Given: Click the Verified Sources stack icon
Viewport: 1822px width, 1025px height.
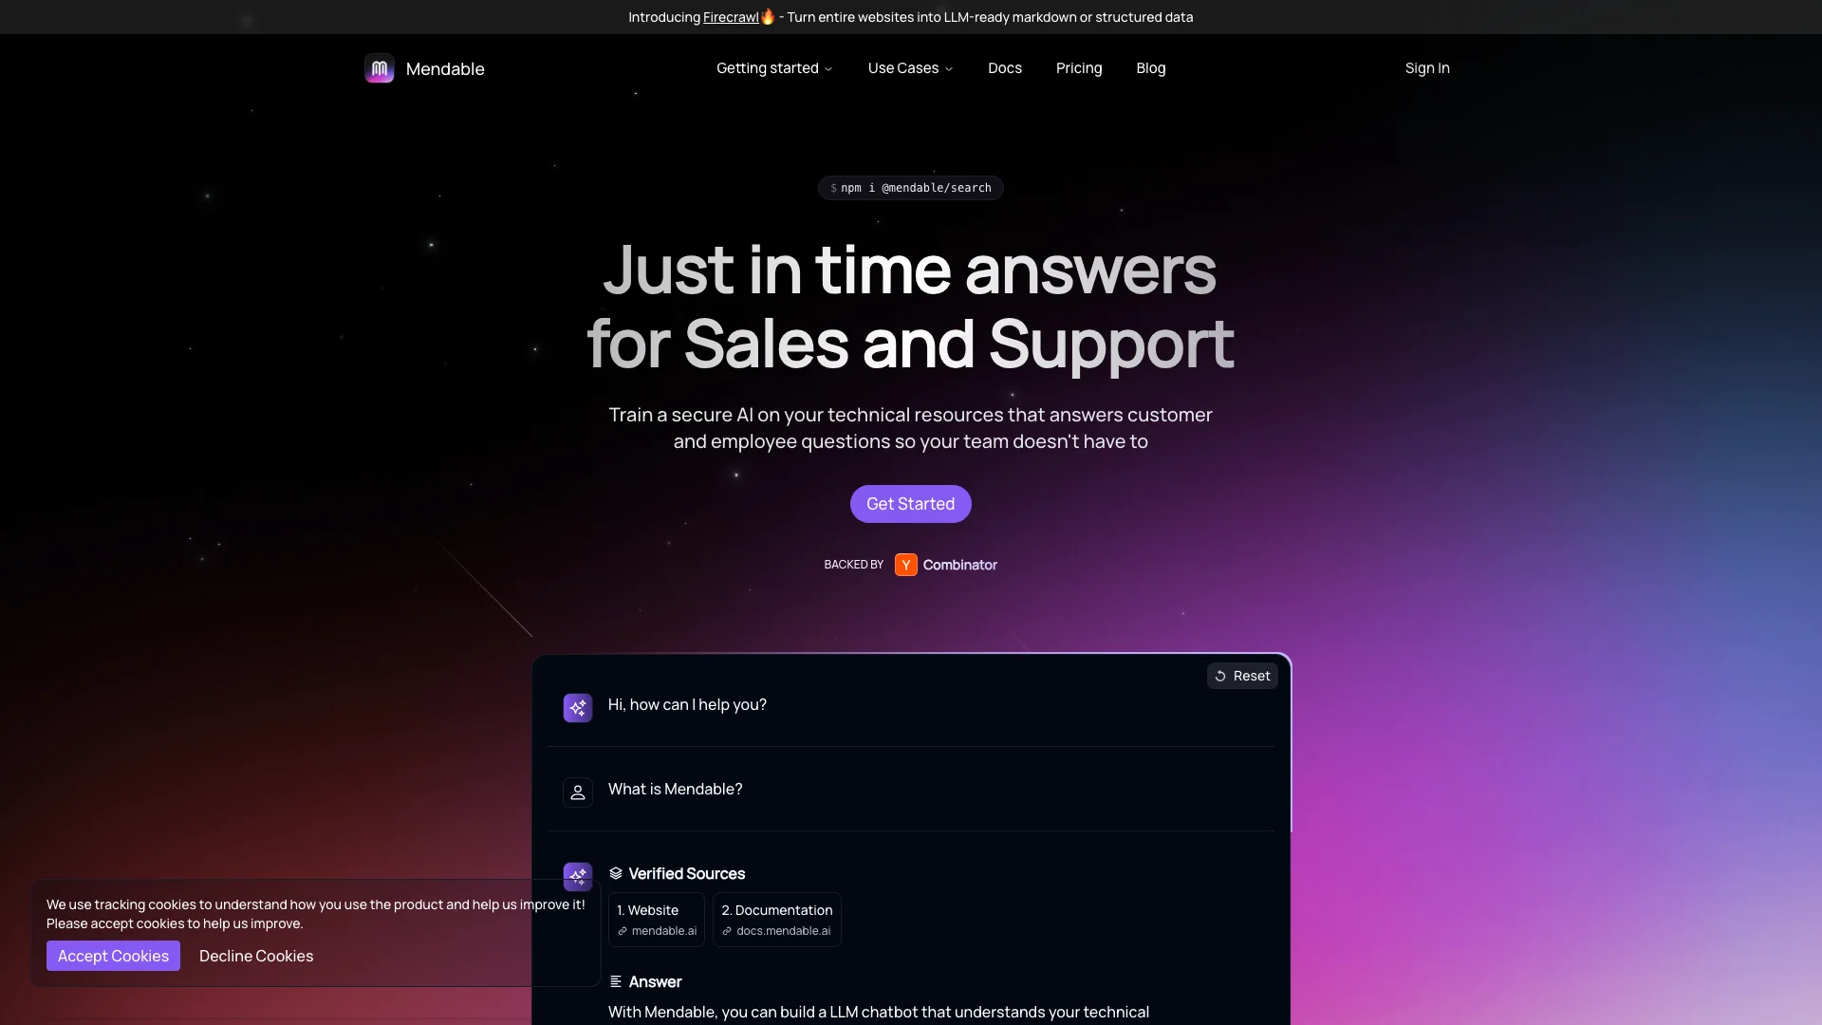Looking at the screenshot, I should (616, 873).
